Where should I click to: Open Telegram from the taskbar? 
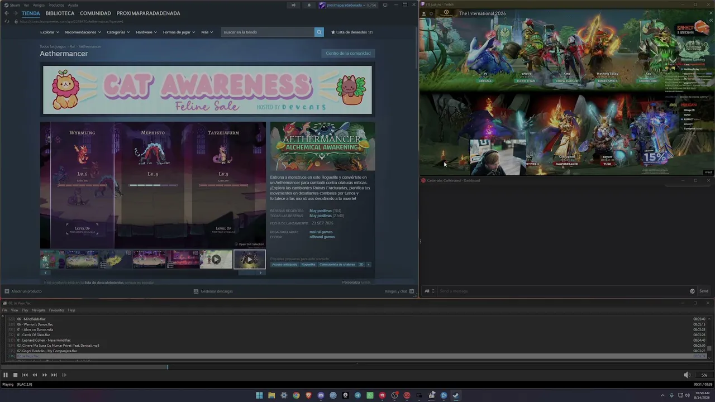click(x=357, y=395)
